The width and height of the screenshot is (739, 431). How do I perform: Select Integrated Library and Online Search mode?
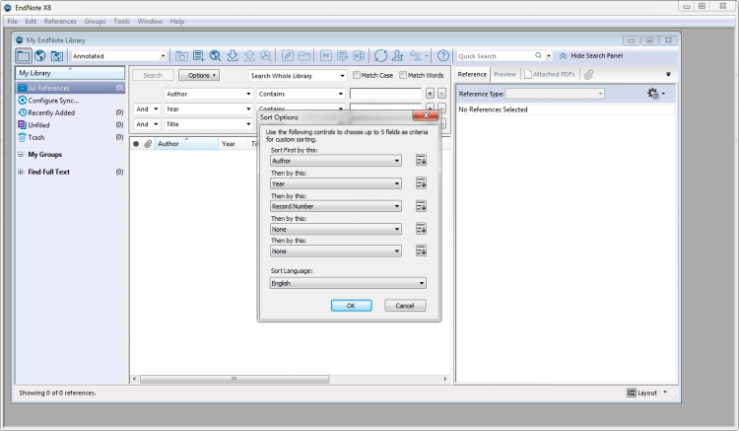pos(56,55)
